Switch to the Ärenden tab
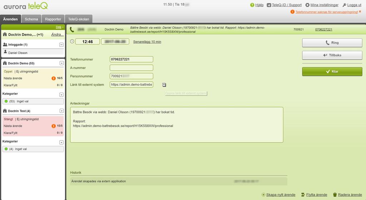This screenshot has height=200, width=366. [10, 19]
